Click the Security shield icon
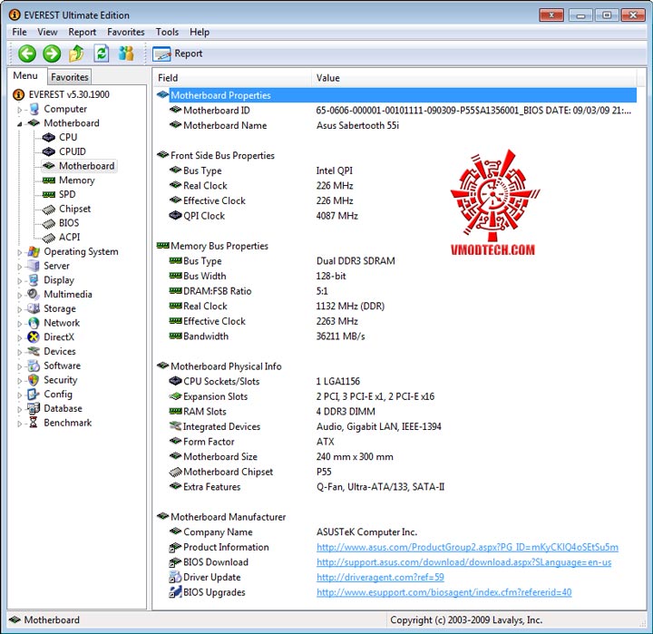The height and width of the screenshot is (634, 653). coord(34,380)
